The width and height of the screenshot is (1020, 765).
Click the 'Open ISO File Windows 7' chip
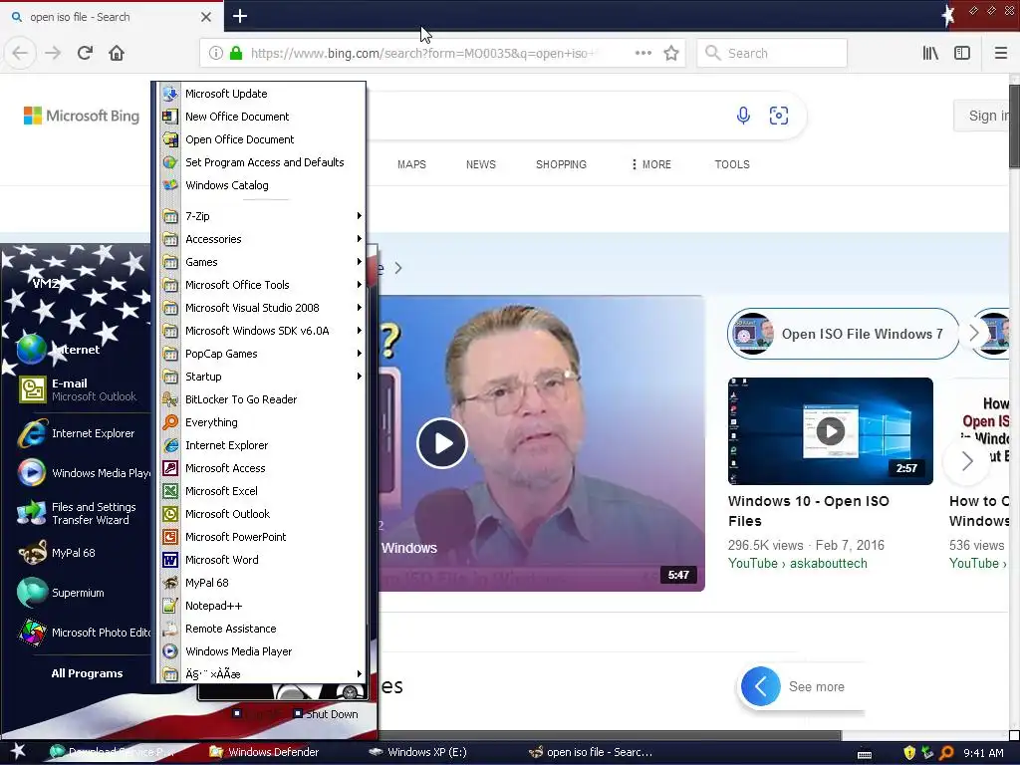tap(843, 334)
